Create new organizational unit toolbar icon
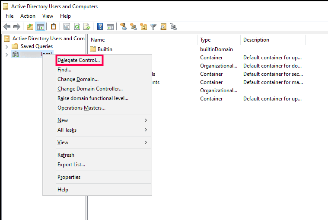 (x=143, y=27)
